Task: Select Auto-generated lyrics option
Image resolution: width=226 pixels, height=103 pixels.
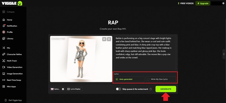Action: (129, 79)
